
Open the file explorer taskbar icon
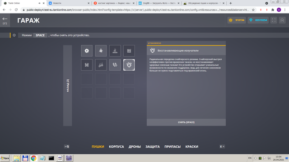pyautogui.click(x=16, y=158)
